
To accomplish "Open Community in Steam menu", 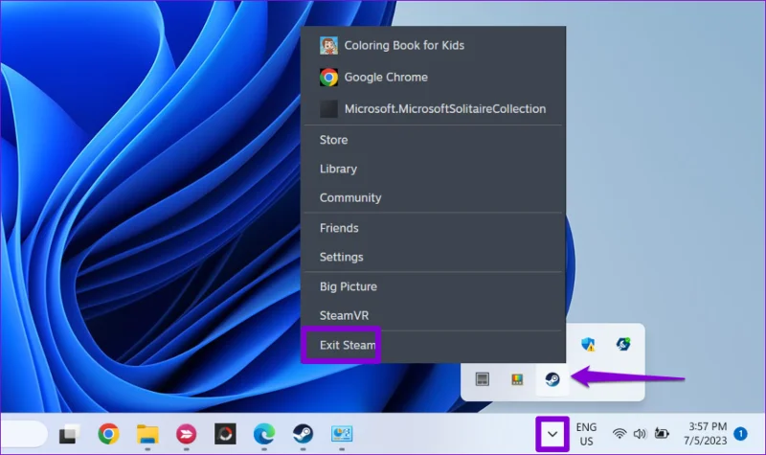I will click(433, 197).
